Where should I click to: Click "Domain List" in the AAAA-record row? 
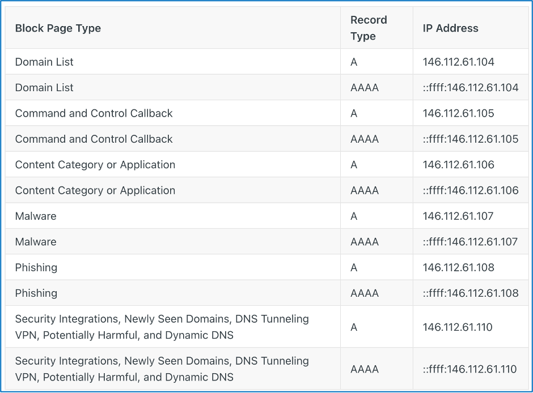pyautogui.click(x=44, y=88)
